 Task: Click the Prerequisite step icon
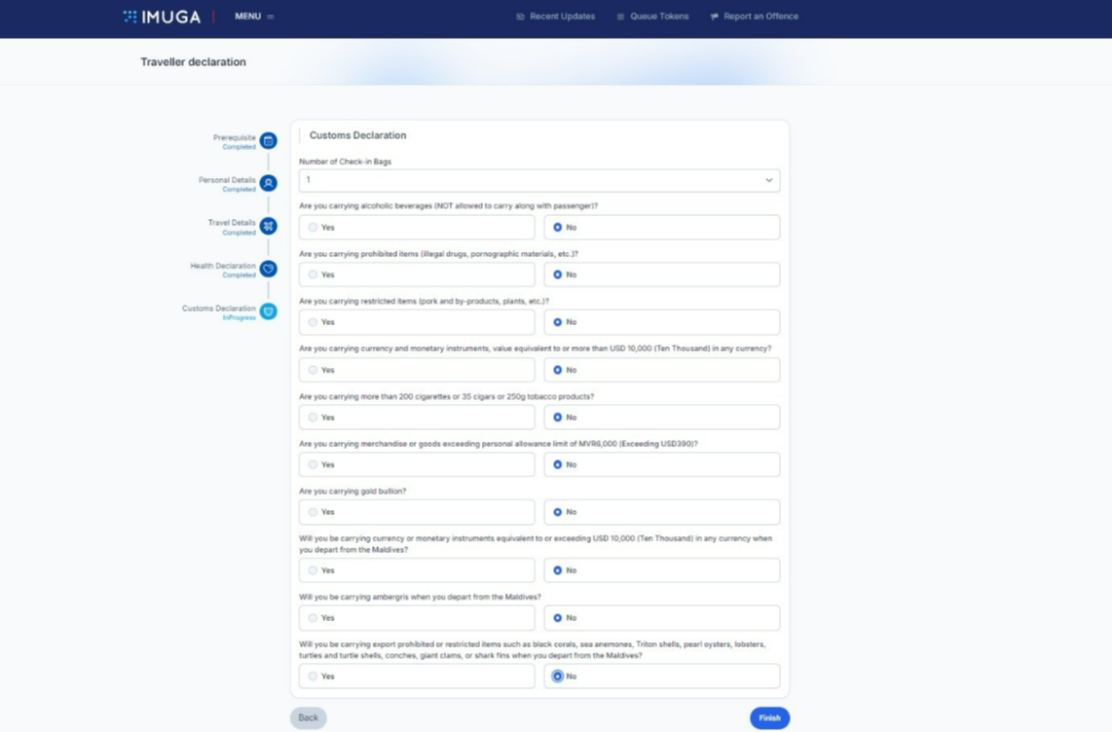268,140
